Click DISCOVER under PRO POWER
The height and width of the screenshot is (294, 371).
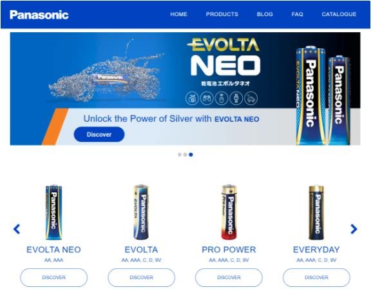(x=229, y=277)
